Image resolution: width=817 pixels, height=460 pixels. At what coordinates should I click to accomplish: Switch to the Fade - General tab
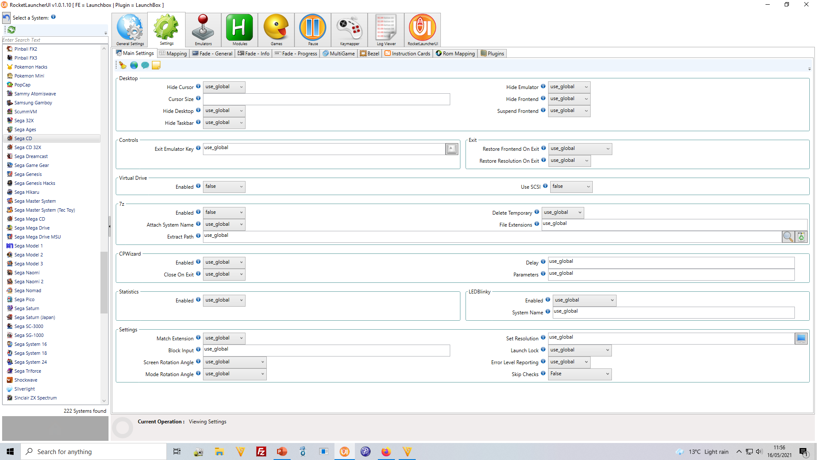212,53
